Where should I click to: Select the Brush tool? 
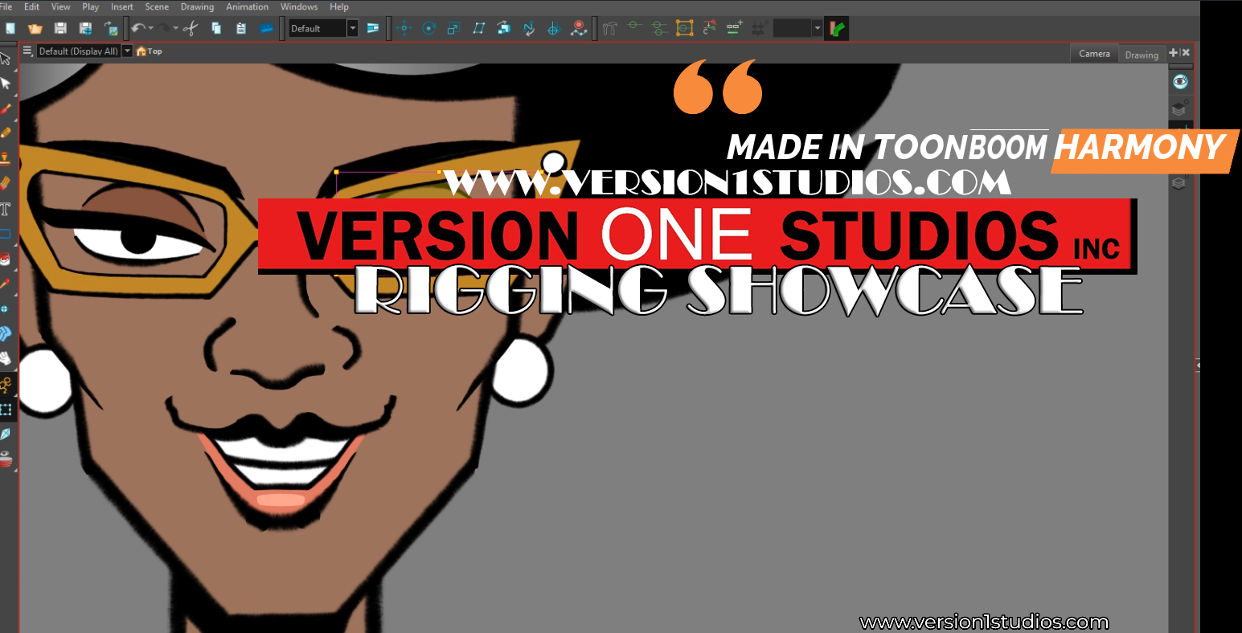(x=6, y=108)
